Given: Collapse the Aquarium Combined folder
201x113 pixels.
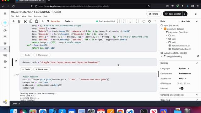Looking at the screenshot, I should coord(164,32).
